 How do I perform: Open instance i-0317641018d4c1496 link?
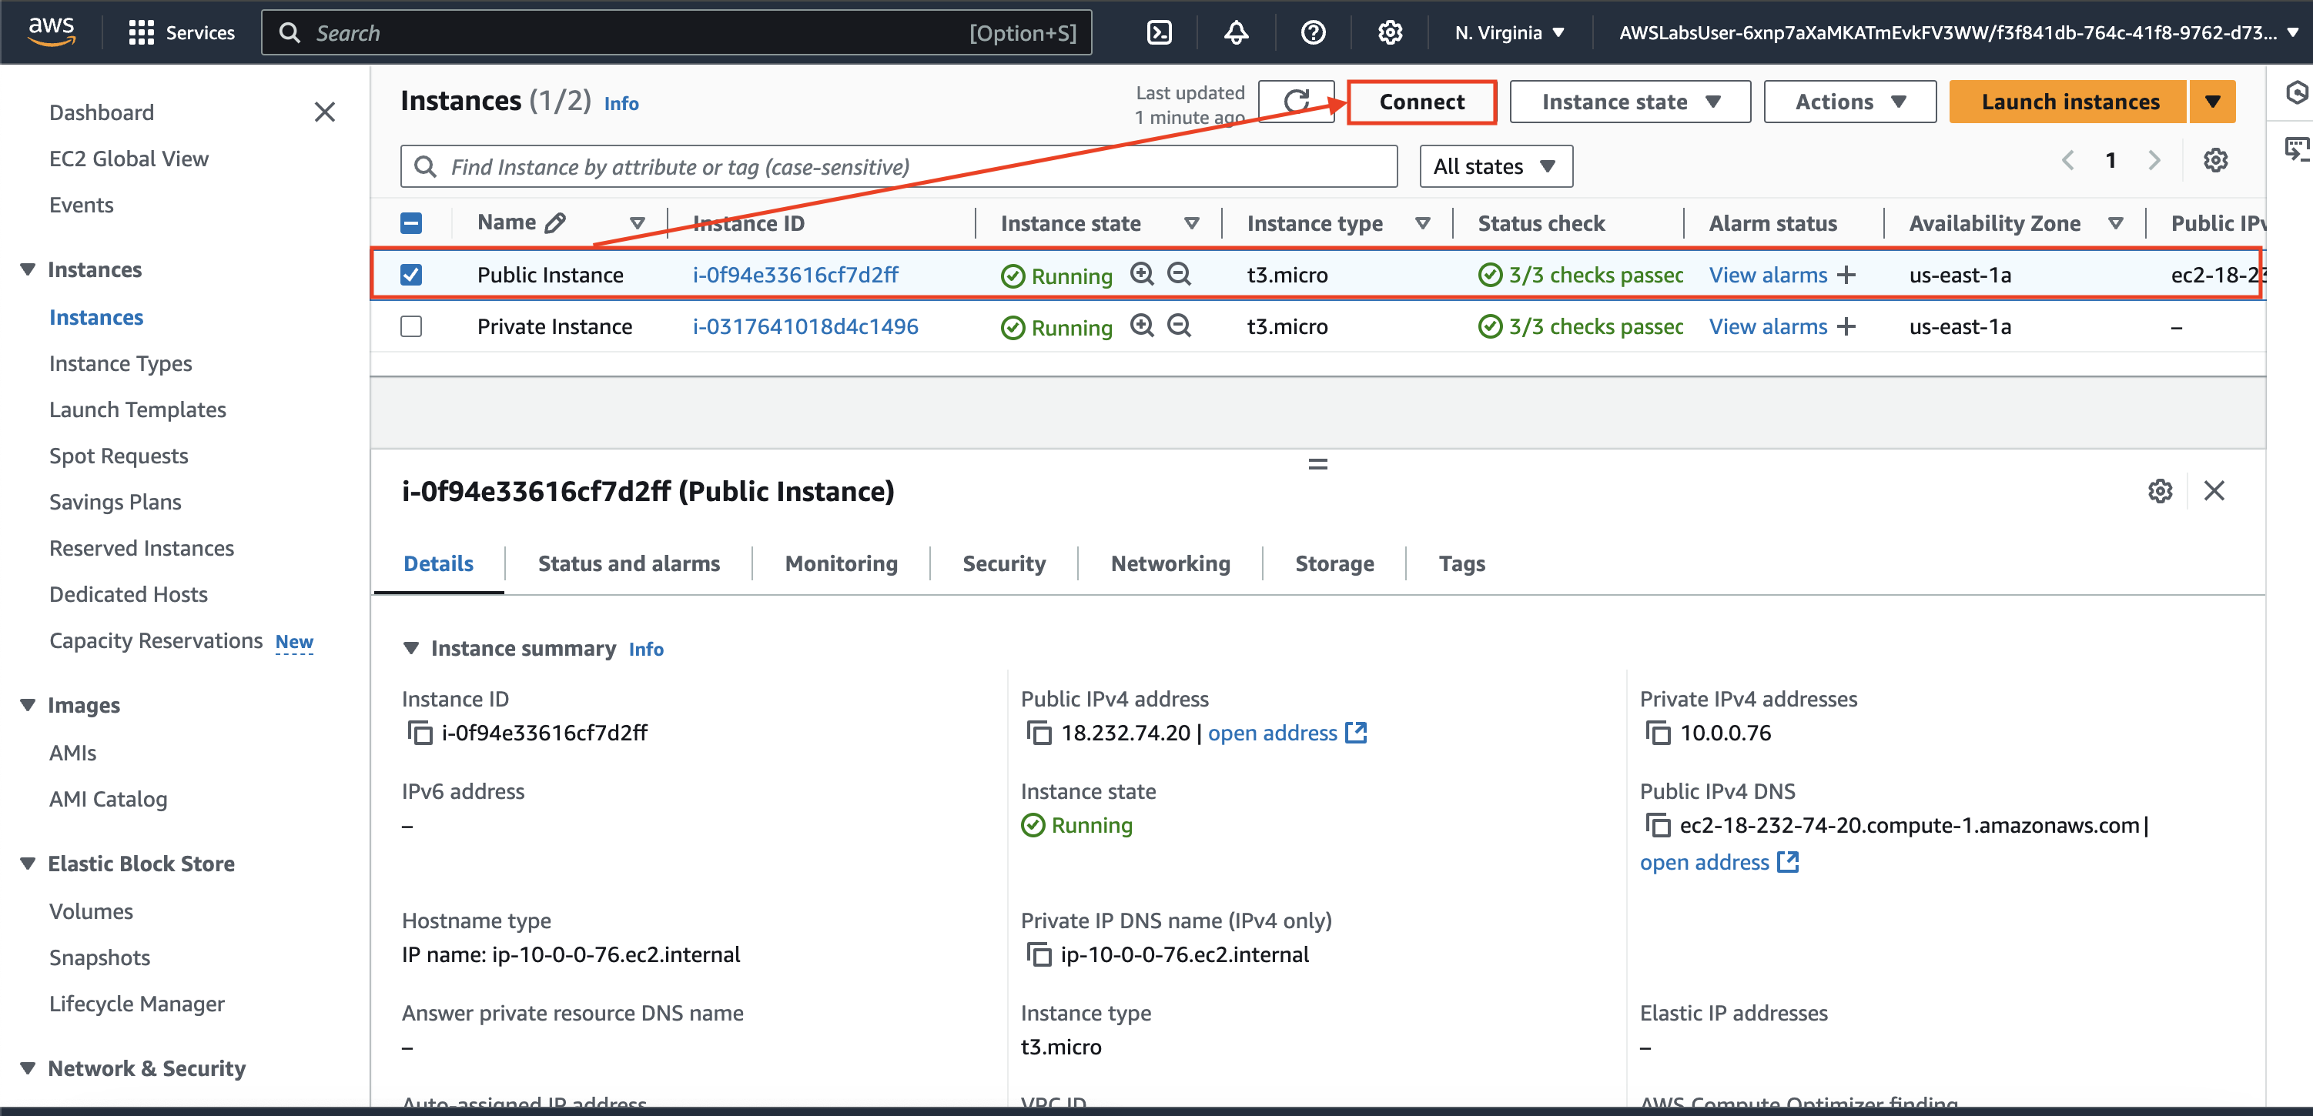click(x=805, y=327)
